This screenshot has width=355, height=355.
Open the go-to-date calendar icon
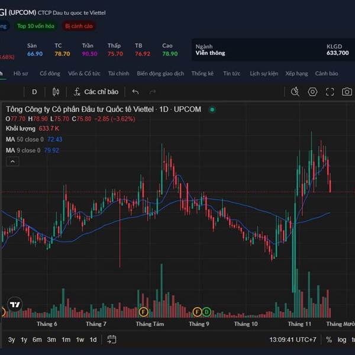click(x=112, y=340)
